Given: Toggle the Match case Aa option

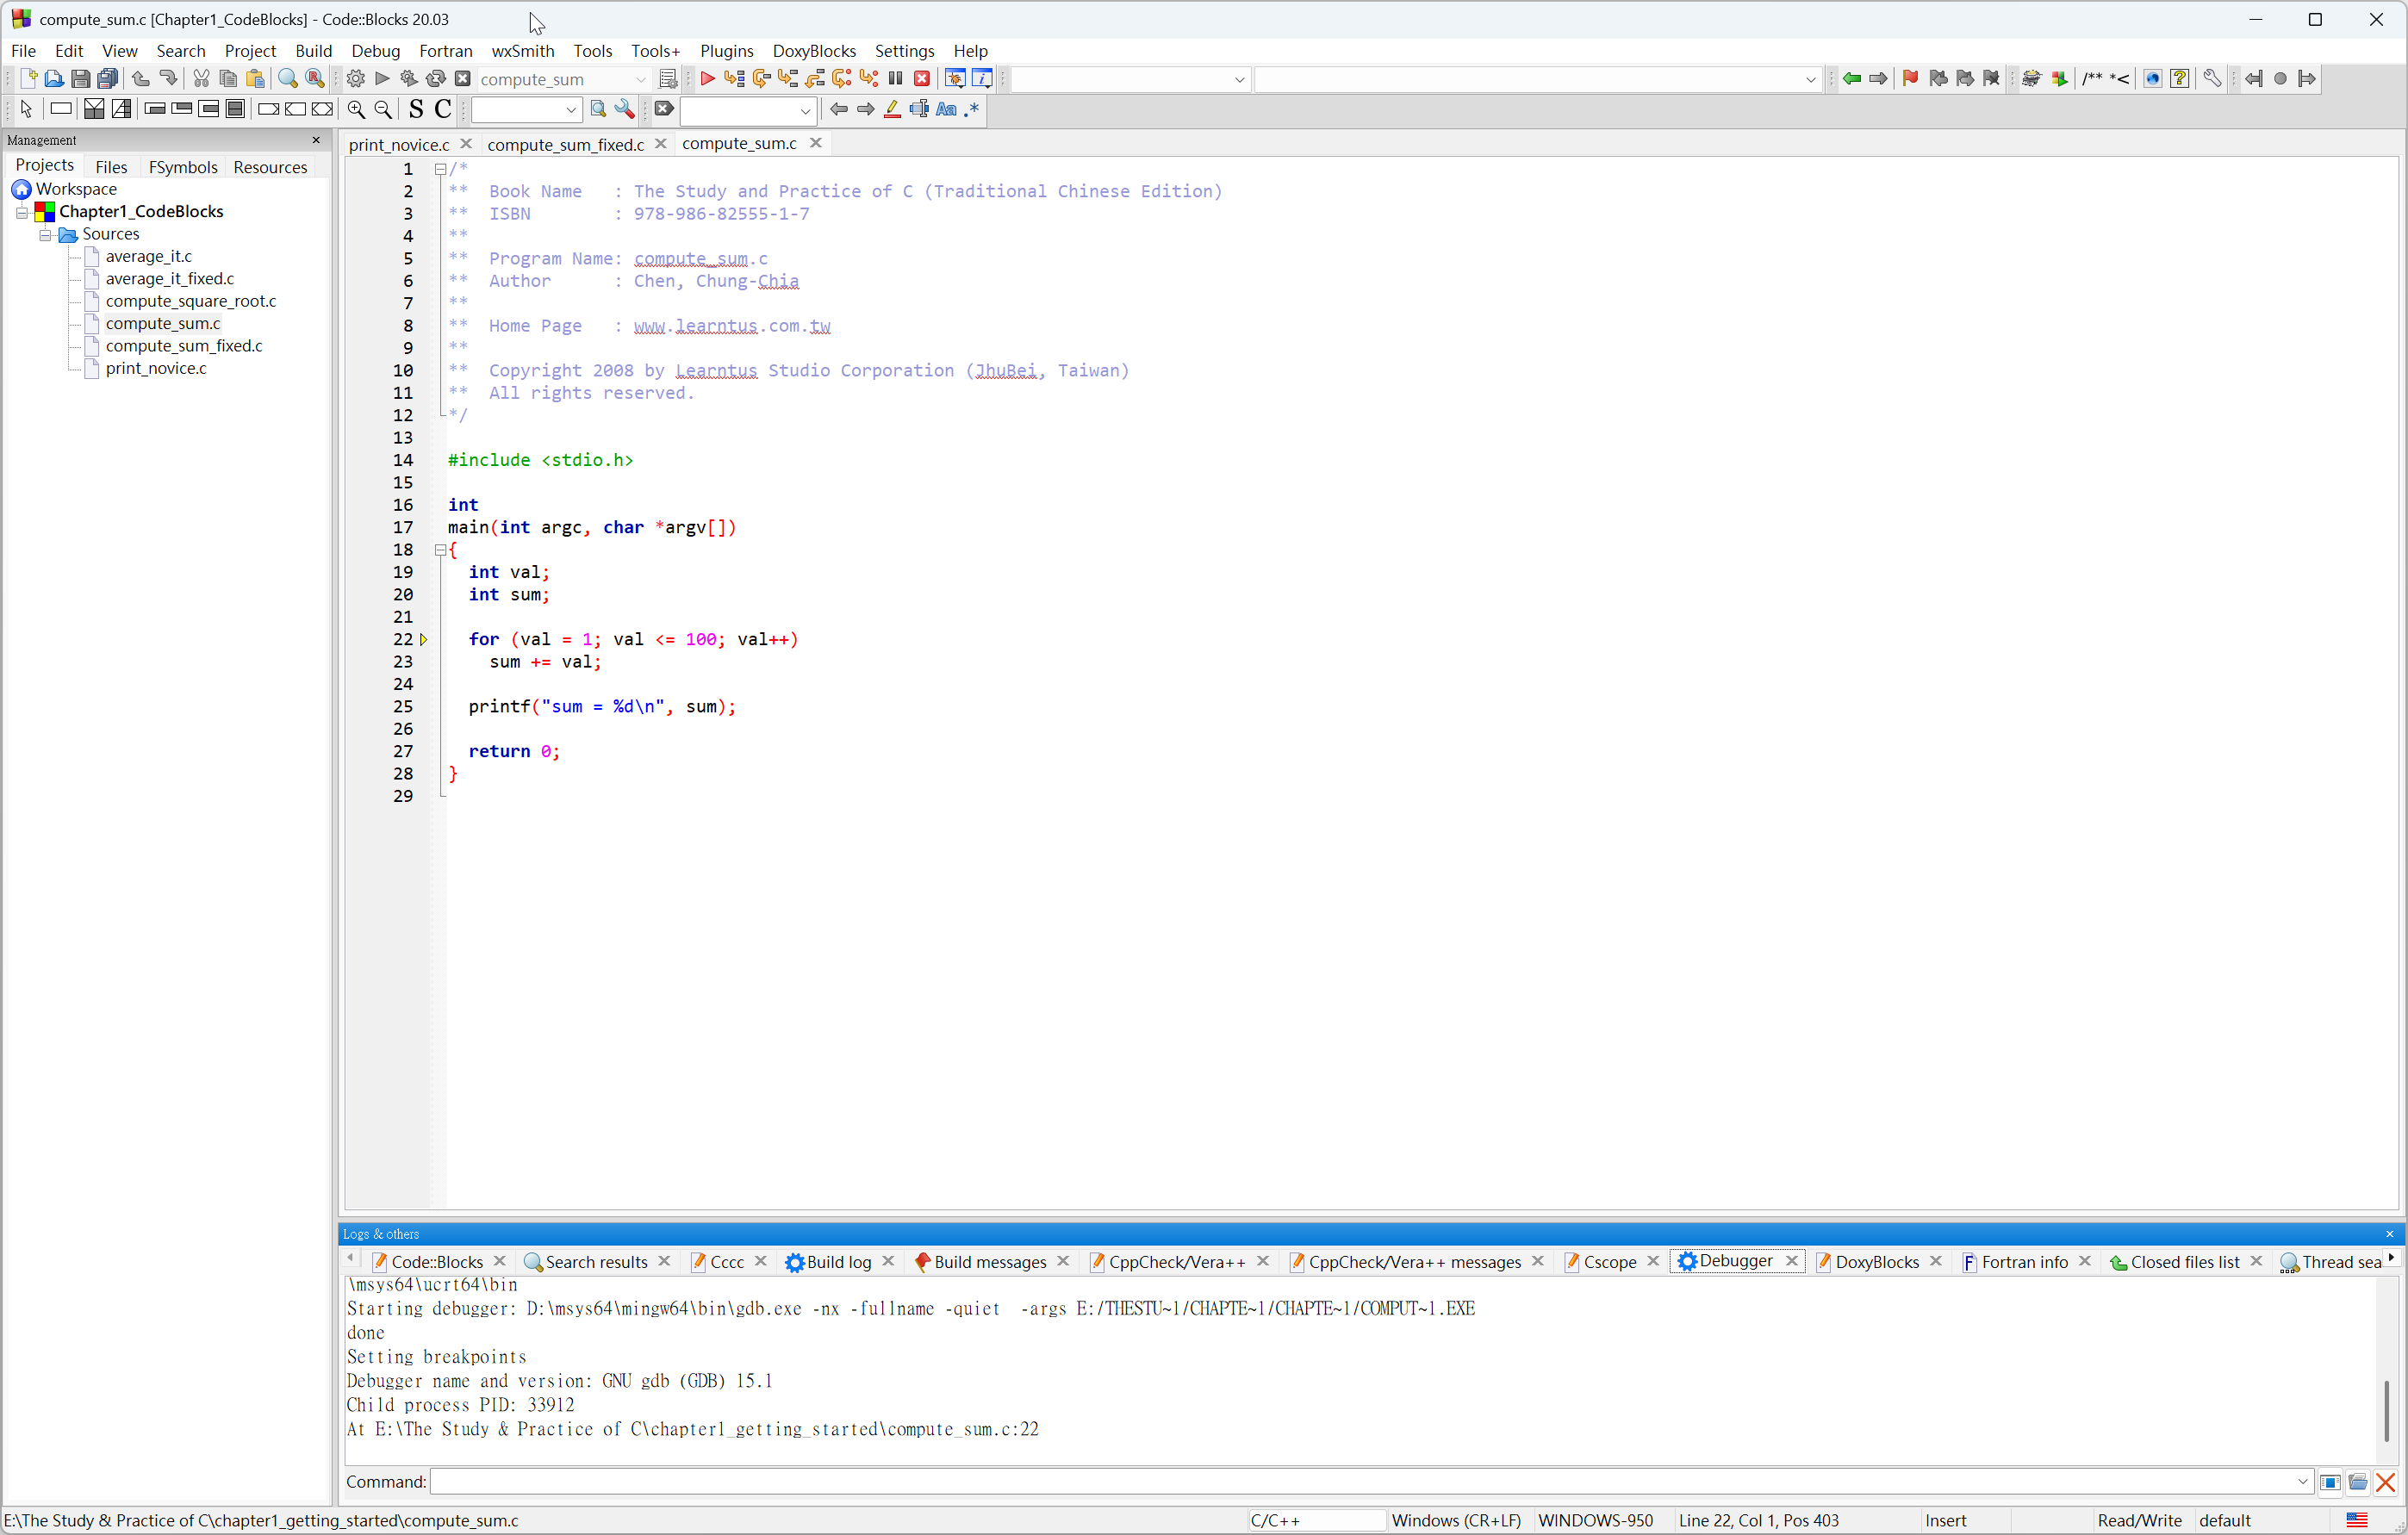Looking at the screenshot, I should 946,110.
